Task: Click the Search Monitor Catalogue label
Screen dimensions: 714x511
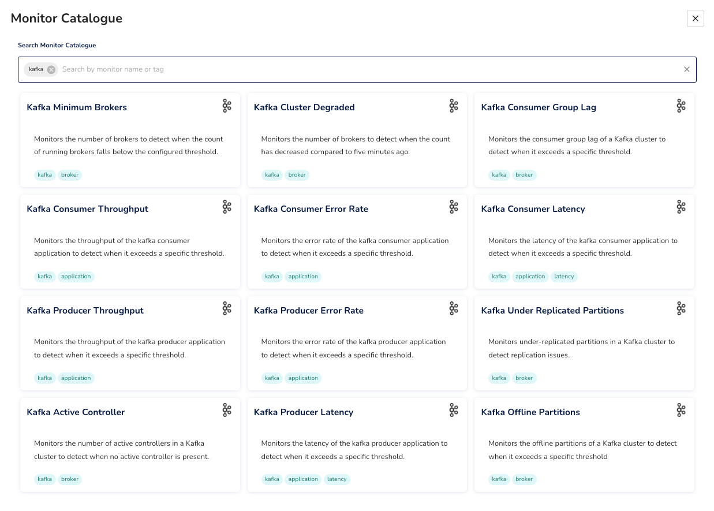Action: coord(57,45)
